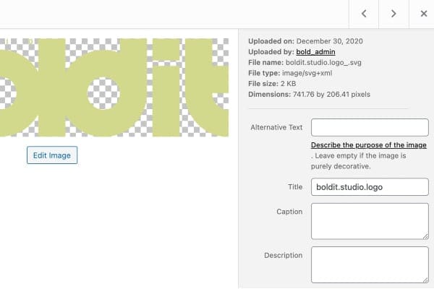Open 'Describe the purpose of the image' link
This screenshot has height=289, width=434.
pyautogui.click(x=369, y=145)
